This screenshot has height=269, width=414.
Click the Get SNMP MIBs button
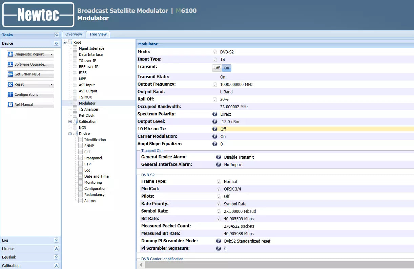(x=30, y=74)
